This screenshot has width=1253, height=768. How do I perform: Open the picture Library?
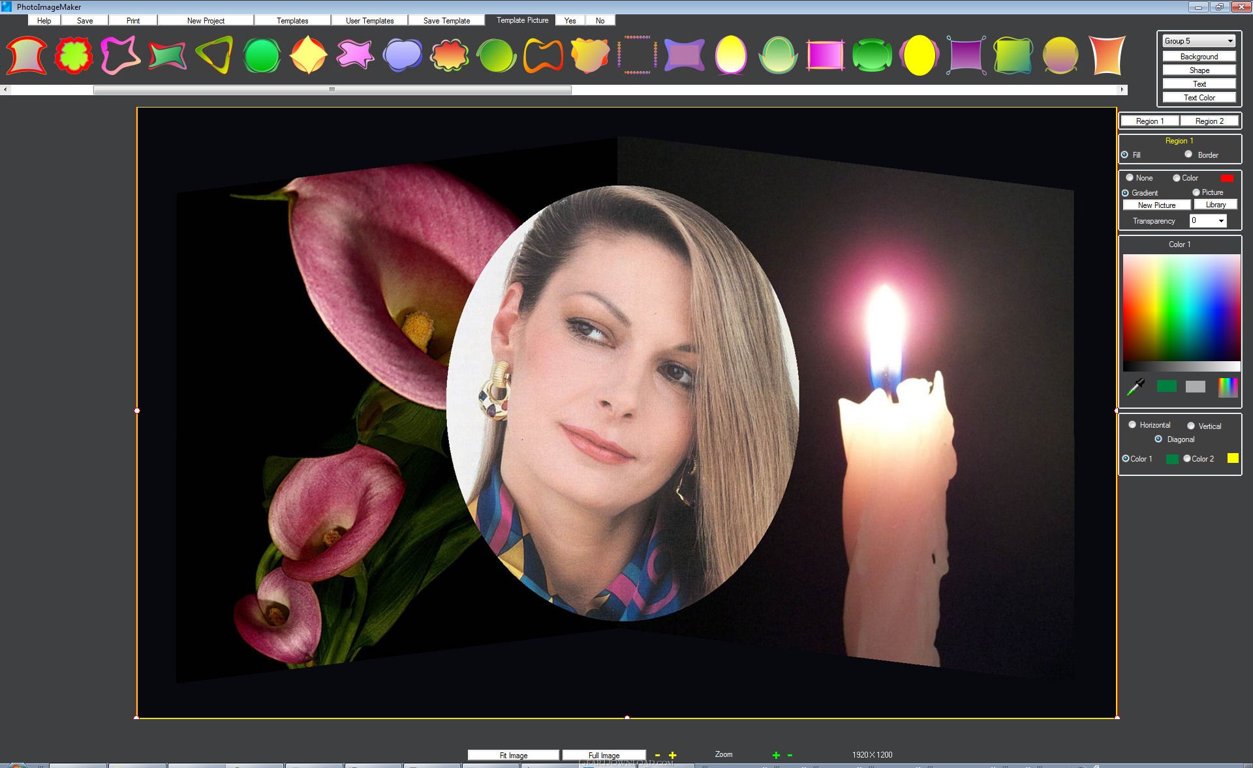(x=1215, y=205)
